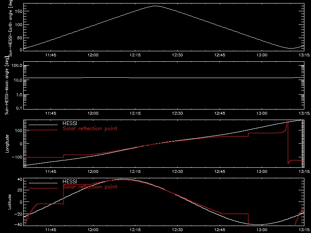The height and width of the screenshot is (233, 311).
Task: Select 50 tick on Earth angle axis
Action: [20, 38]
